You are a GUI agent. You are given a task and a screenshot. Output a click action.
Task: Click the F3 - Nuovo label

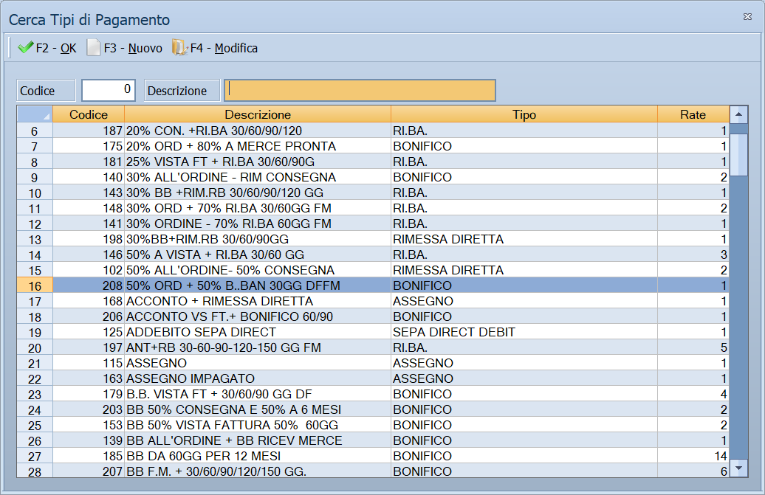pos(133,48)
